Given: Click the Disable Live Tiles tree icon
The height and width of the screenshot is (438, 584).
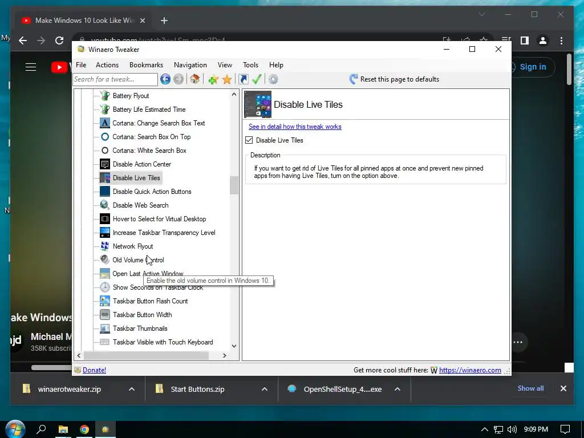Looking at the screenshot, I should 105,178.
